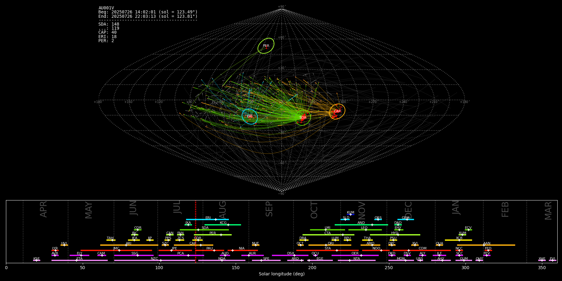This screenshot has width=562, height=281.
Task: Click the blue KUM shower bar
Action: coord(351,214)
